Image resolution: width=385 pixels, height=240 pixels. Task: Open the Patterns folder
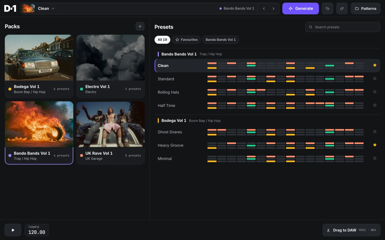click(366, 8)
